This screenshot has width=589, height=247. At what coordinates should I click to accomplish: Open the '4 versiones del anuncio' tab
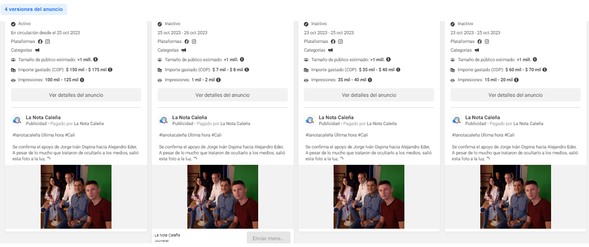(34, 9)
